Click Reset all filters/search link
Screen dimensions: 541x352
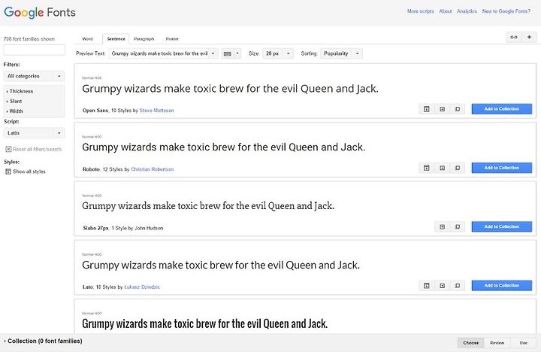pyautogui.click(x=38, y=149)
